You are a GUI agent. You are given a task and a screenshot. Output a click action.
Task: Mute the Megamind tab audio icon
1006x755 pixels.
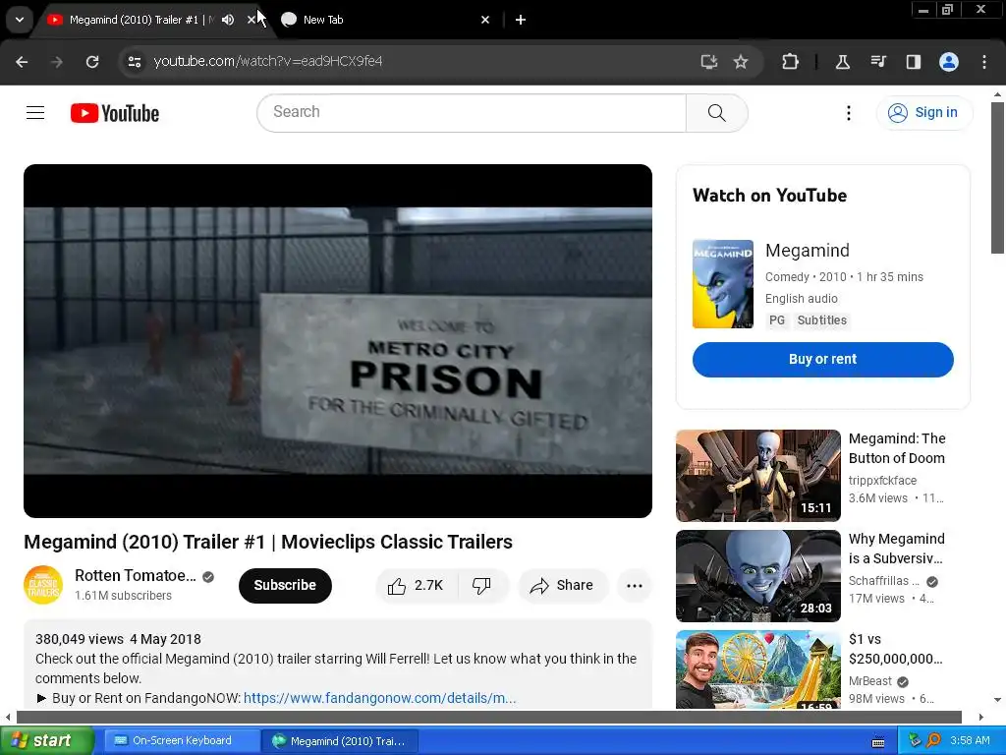228,20
